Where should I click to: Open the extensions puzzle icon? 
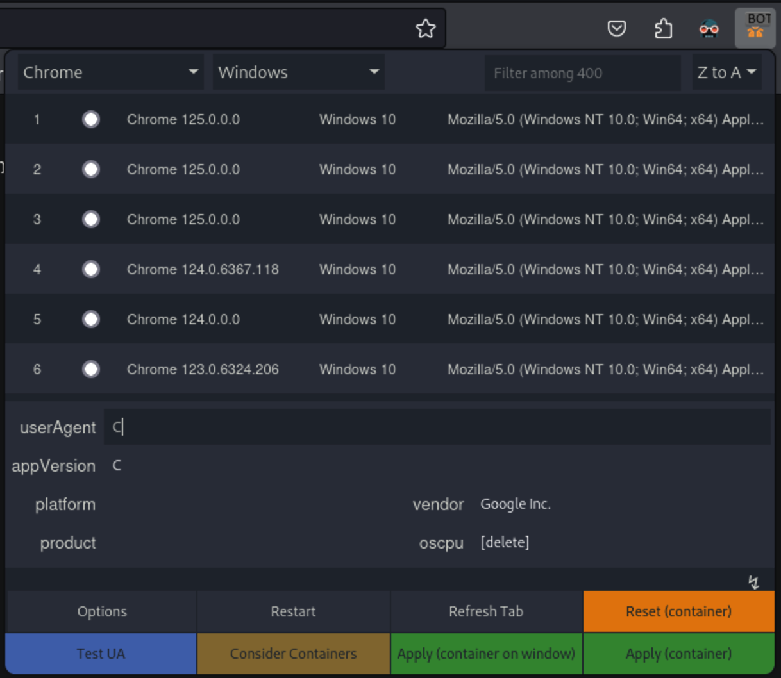pyautogui.click(x=663, y=28)
